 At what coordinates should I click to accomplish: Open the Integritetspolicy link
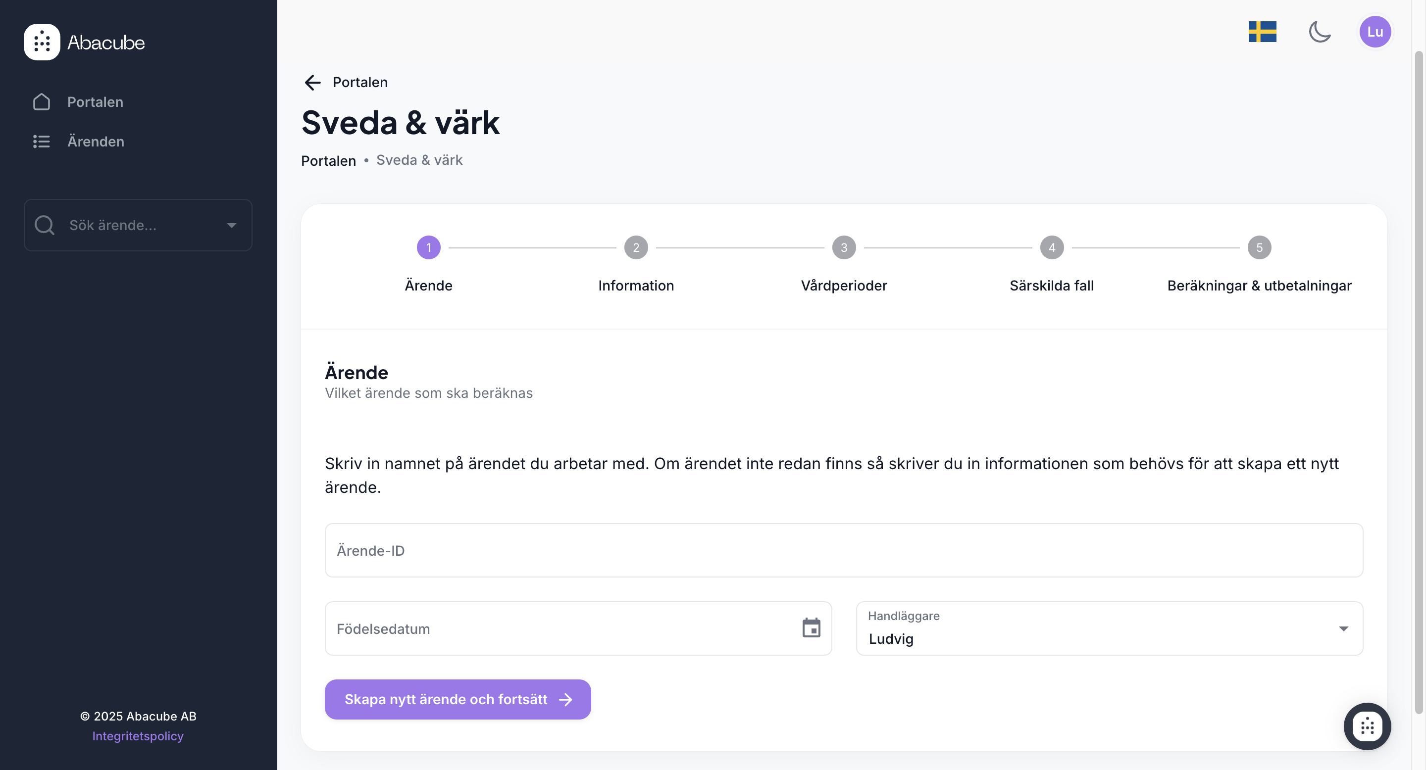point(138,736)
